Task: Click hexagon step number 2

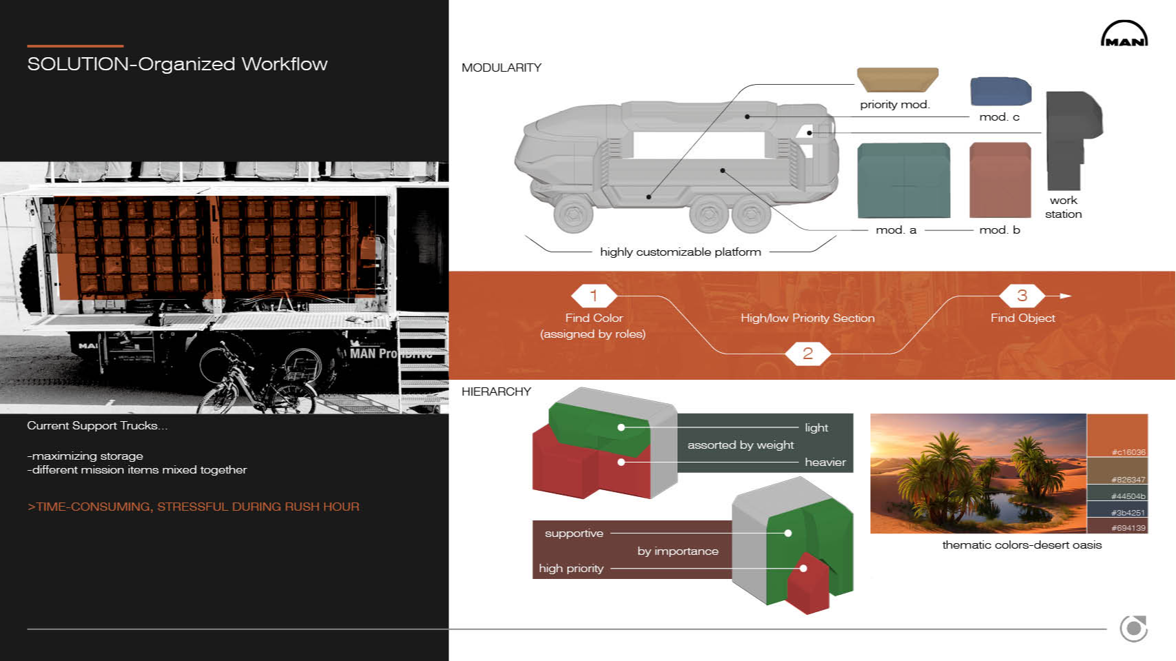Action: tap(807, 354)
